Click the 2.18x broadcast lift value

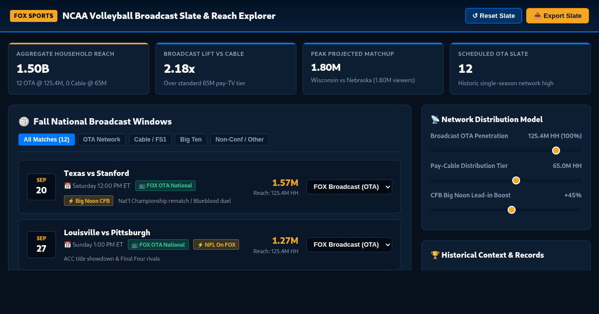(x=179, y=69)
